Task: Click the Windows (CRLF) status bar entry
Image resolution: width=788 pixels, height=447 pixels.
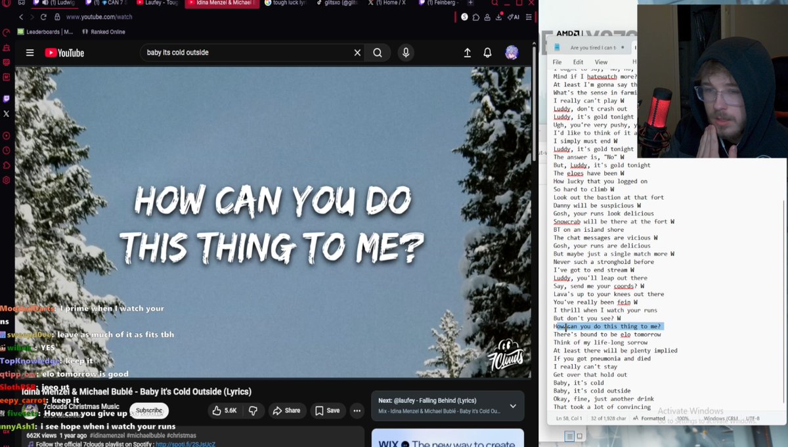Action: (720, 418)
